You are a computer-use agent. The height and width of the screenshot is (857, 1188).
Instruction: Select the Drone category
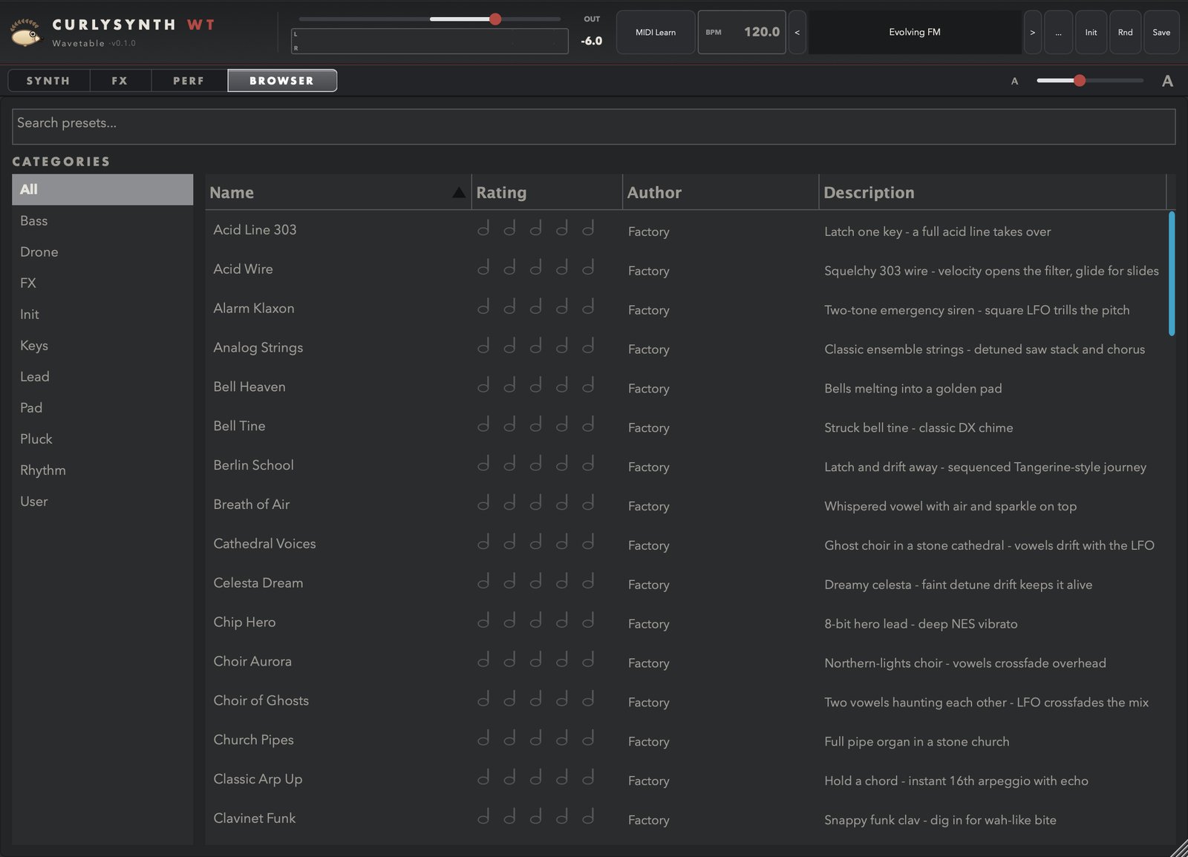[102, 252]
